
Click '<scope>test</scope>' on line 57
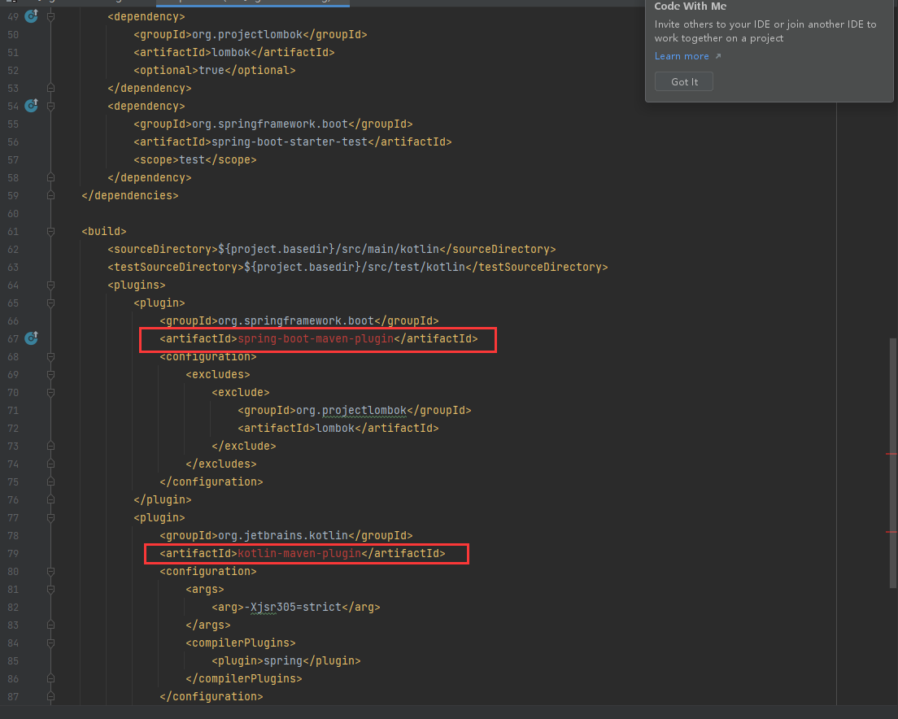(x=195, y=159)
